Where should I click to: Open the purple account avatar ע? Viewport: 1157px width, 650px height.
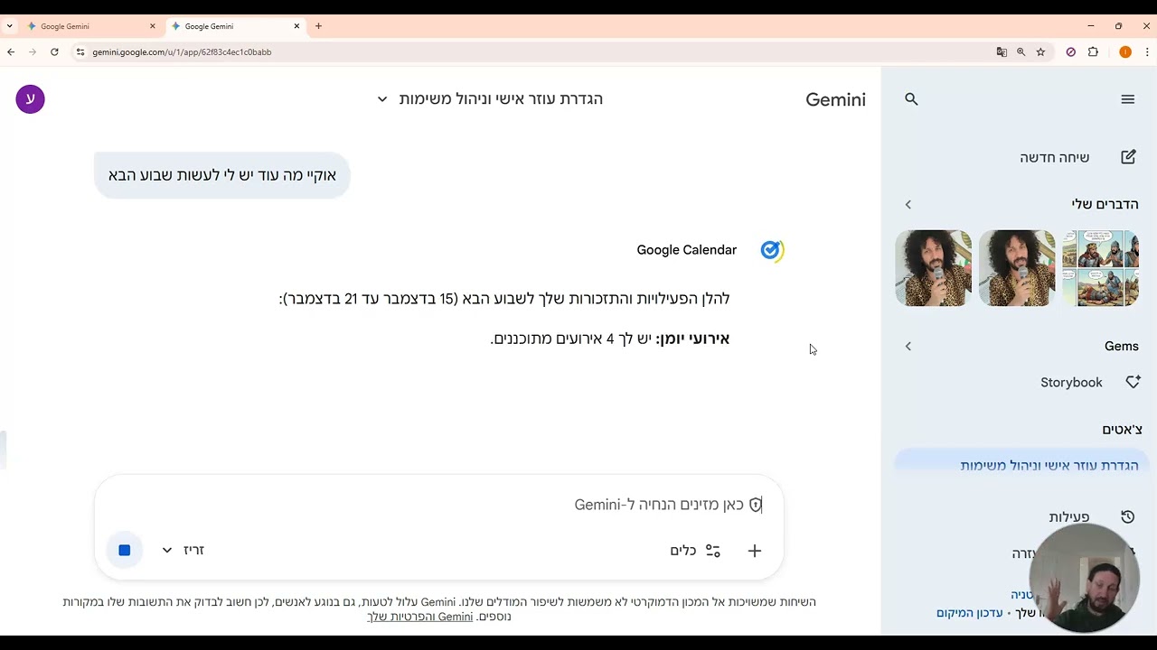click(x=30, y=99)
